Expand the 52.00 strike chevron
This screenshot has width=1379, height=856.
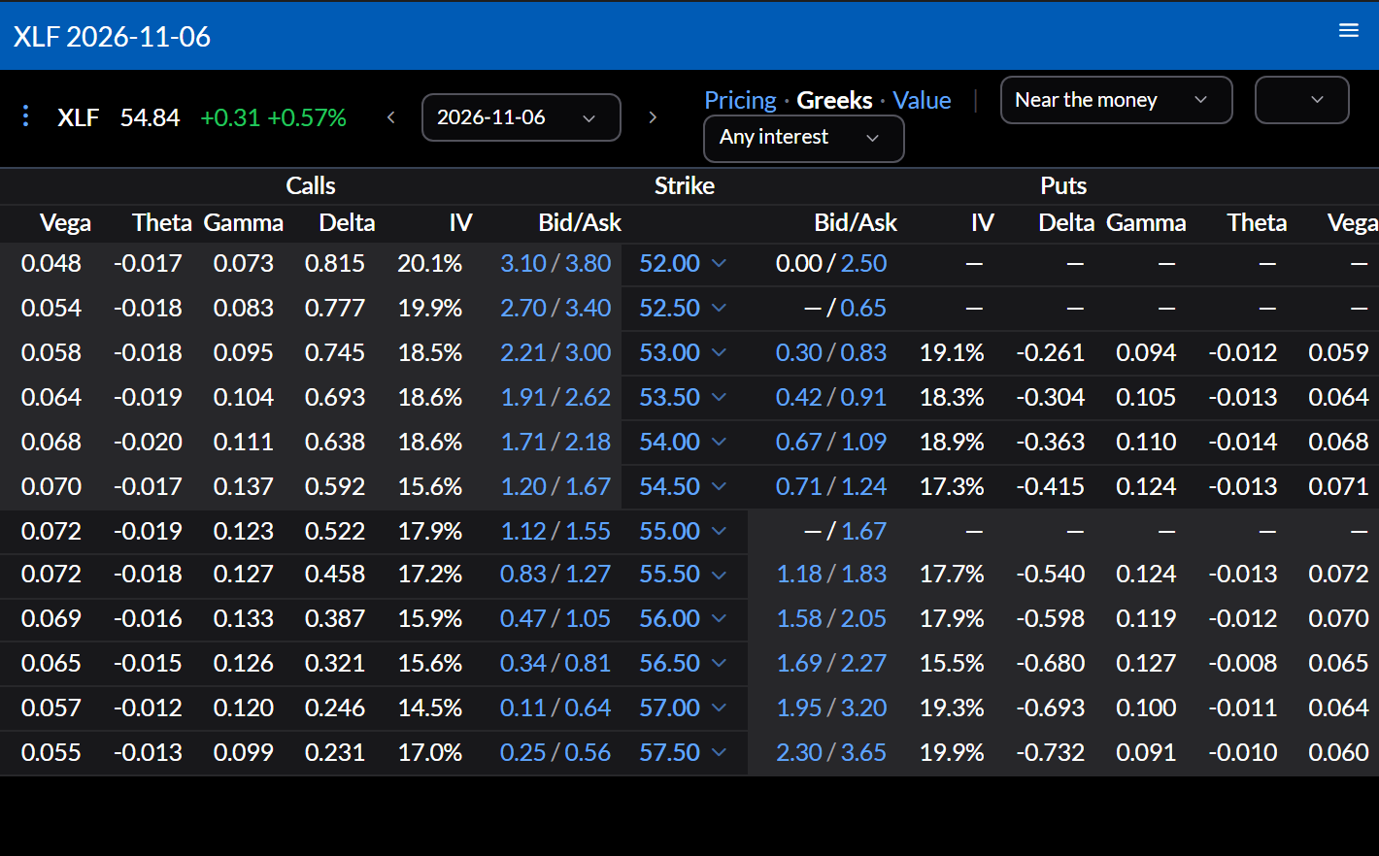pos(719,263)
